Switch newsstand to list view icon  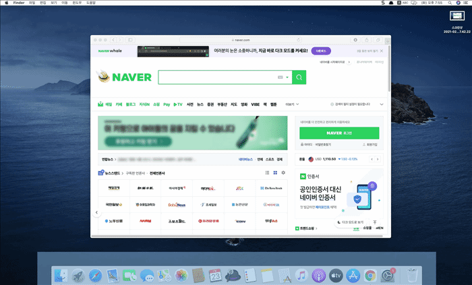[x=267, y=173]
